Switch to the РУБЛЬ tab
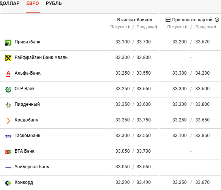The image size is (221, 190). (54, 3)
